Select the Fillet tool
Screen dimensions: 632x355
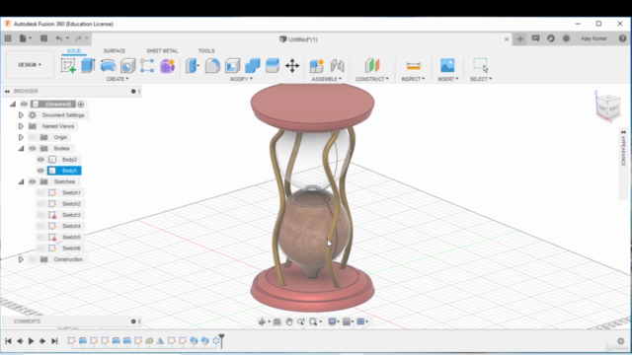tap(212, 65)
